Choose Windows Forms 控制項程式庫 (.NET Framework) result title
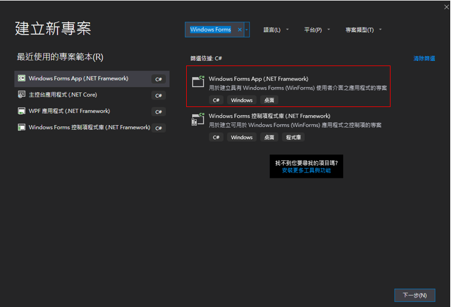 [x=269, y=116]
